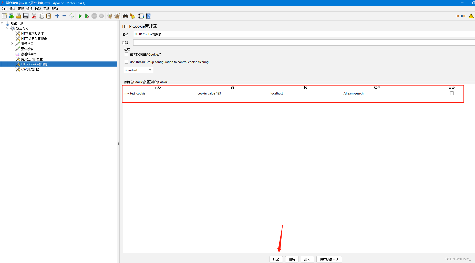Expand the 登录接口 tree node

pyautogui.click(x=12, y=44)
